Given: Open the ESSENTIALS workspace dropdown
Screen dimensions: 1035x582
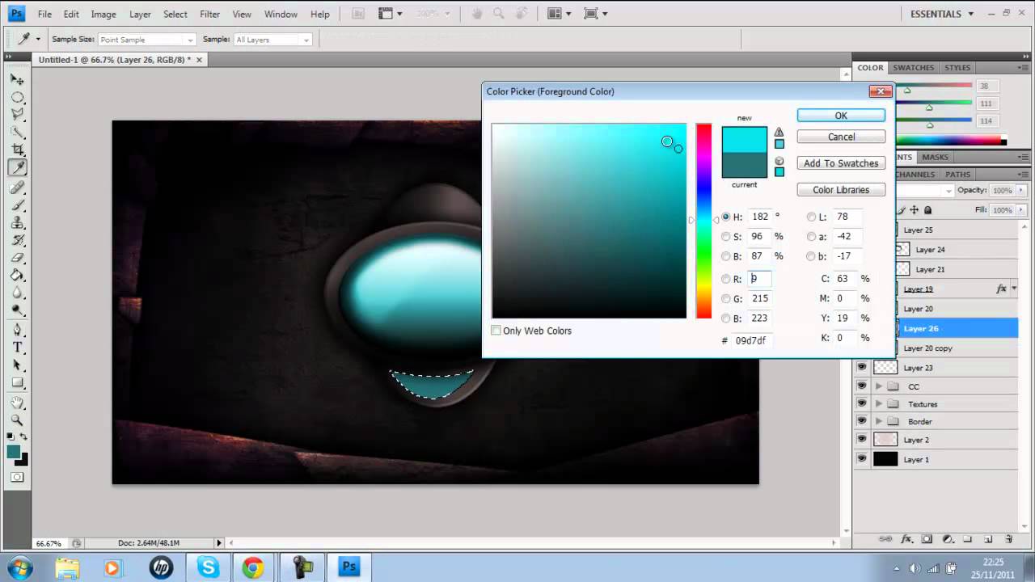Looking at the screenshot, I should pos(942,14).
